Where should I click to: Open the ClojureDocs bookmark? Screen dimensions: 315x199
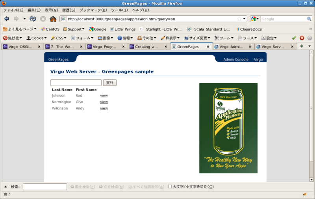(249, 29)
